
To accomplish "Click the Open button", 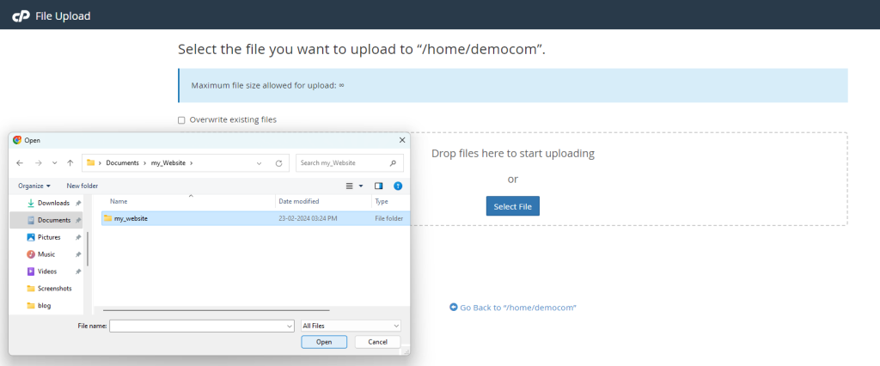I will point(324,342).
